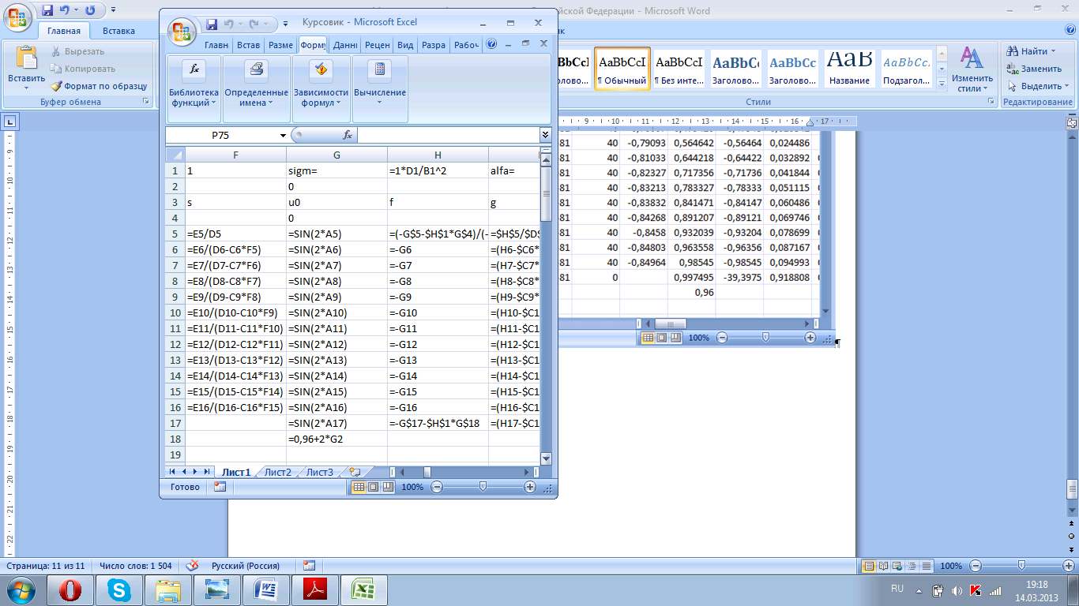This screenshot has height=606, width=1079.
Task: Open Excel Вставка ribbon tab
Action: (x=248, y=45)
